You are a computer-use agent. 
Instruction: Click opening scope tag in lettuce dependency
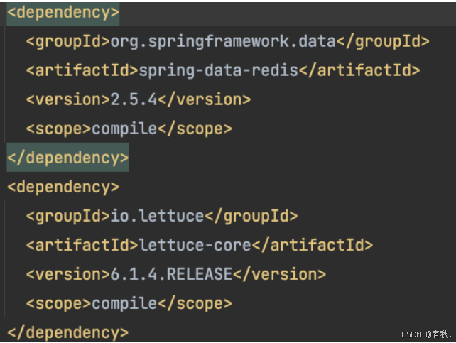coord(59,303)
